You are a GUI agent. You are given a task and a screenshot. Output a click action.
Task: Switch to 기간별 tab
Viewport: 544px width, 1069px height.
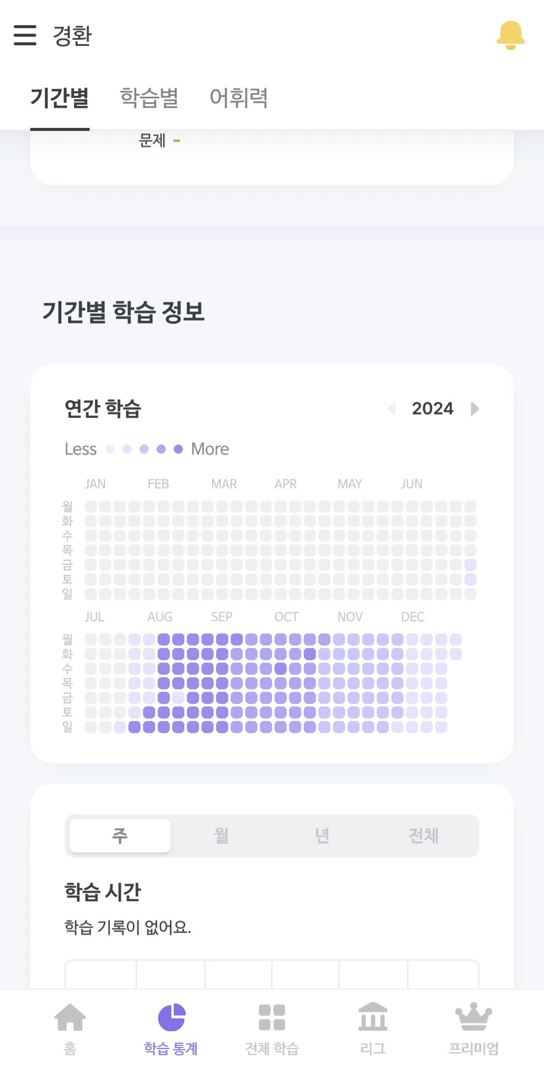[60, 98]
